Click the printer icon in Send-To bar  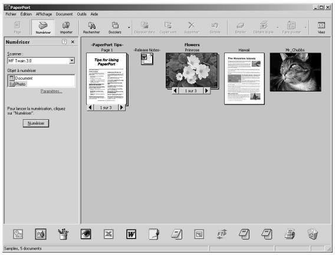(x=290, y=234)
